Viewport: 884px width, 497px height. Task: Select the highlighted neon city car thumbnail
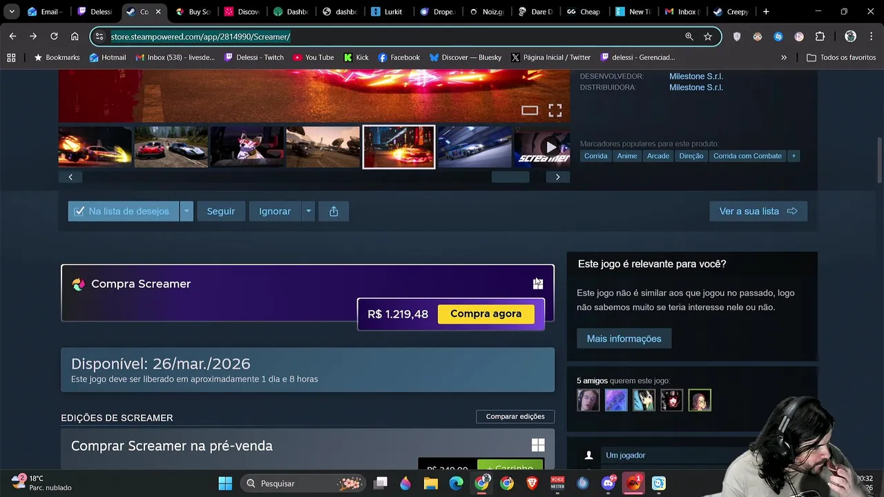point(399,147)
